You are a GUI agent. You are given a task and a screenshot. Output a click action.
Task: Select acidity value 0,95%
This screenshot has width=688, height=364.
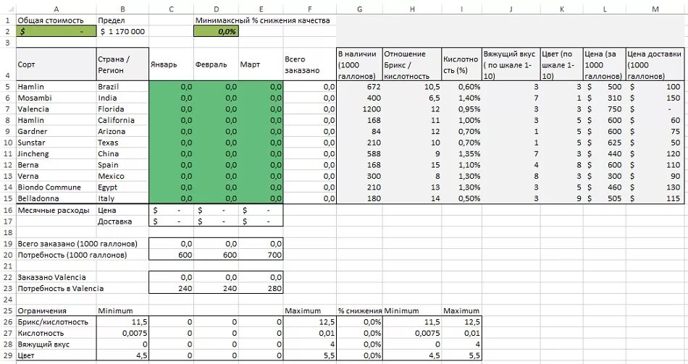coord(461,109)
